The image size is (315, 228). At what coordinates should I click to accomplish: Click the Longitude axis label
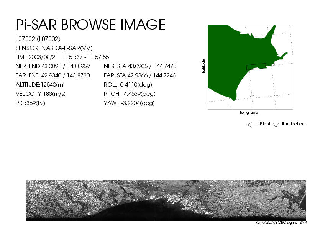(249, 113)
